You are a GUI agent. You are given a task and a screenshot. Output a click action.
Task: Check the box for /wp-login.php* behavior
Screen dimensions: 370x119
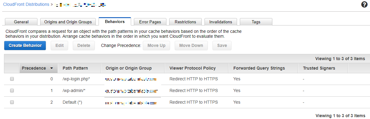point(12,79)
